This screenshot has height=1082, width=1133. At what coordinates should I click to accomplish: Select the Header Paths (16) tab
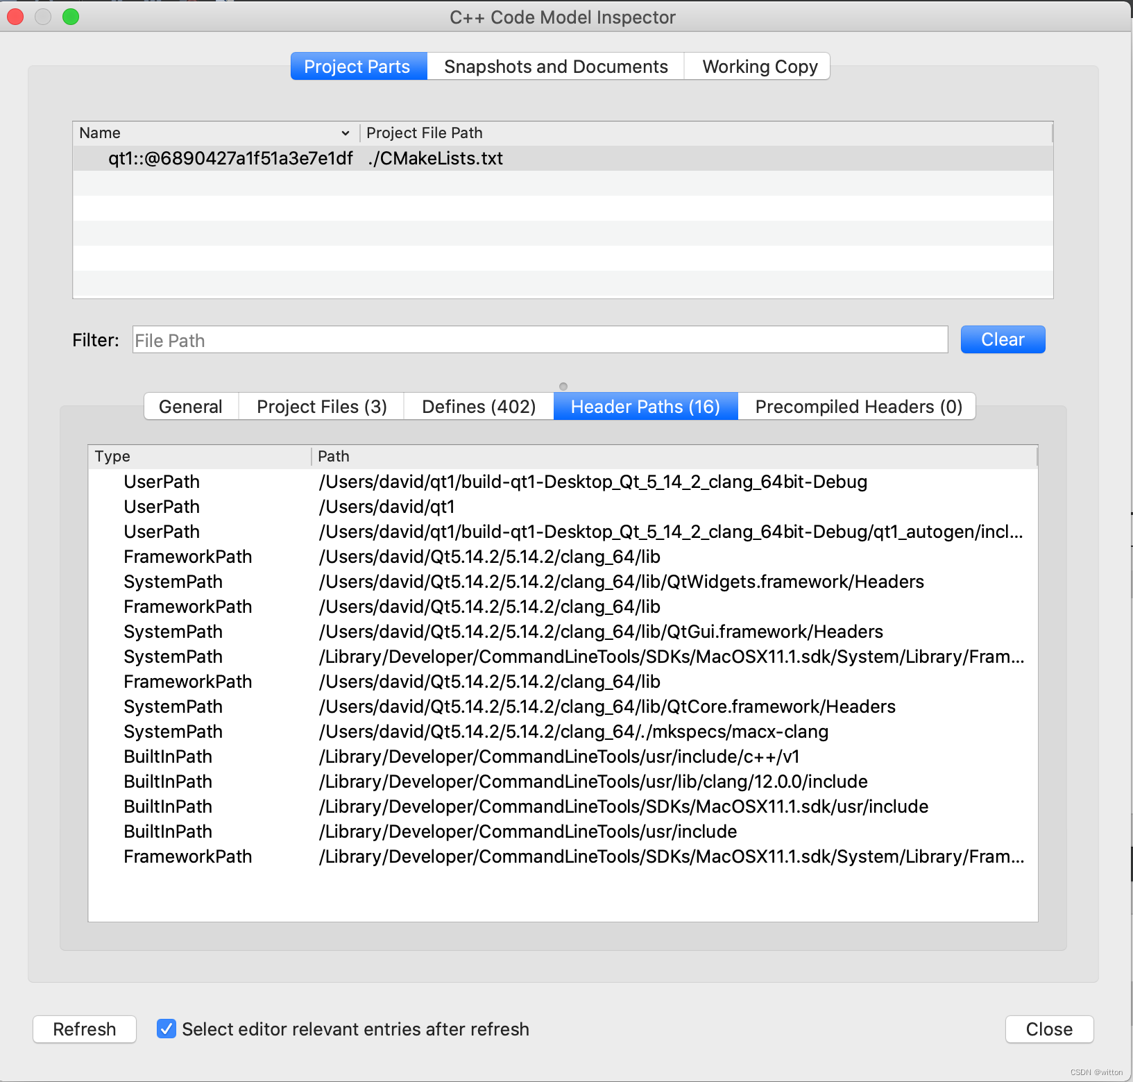(x=645, y=407)
